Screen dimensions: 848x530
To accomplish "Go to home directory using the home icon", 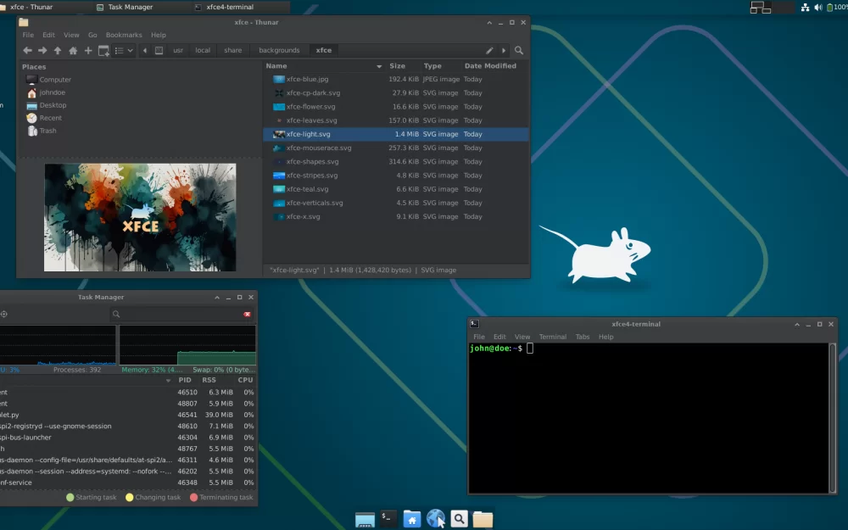I will 71,50.
